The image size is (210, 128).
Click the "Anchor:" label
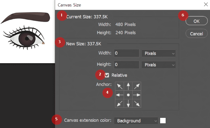(x=104, y=84)
